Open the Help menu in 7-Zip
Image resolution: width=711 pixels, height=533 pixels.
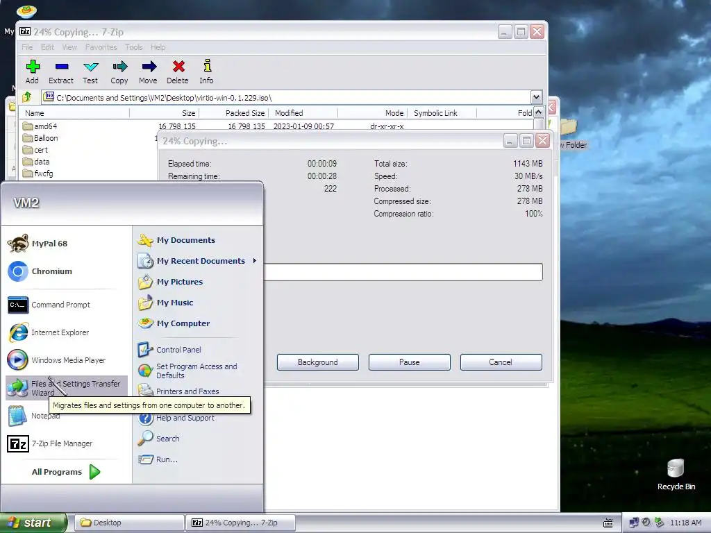point(158,47)
